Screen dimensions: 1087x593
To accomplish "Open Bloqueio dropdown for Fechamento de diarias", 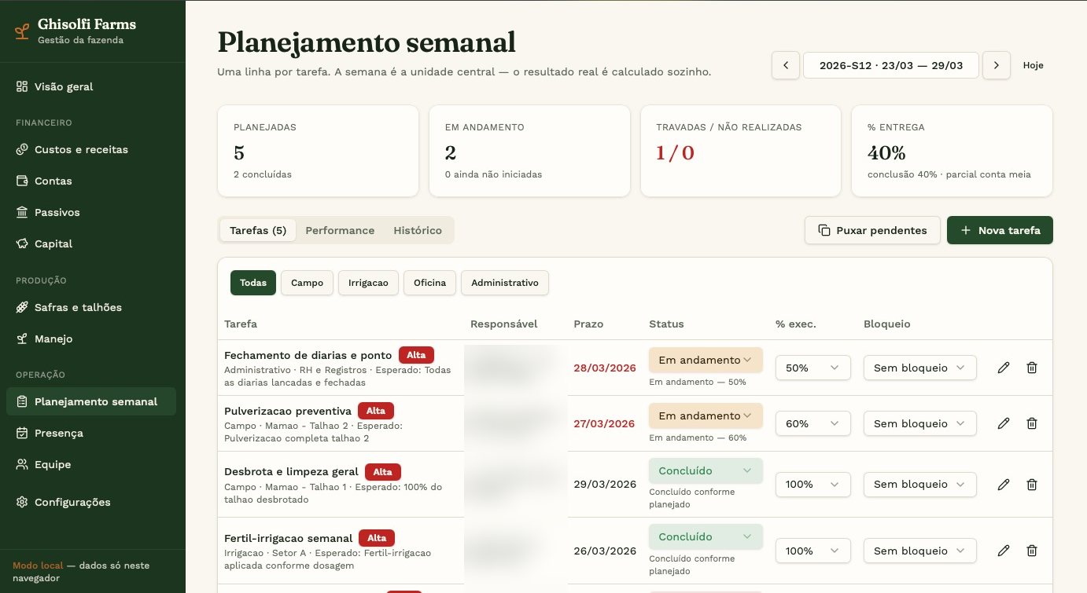I will click(919, 368).
